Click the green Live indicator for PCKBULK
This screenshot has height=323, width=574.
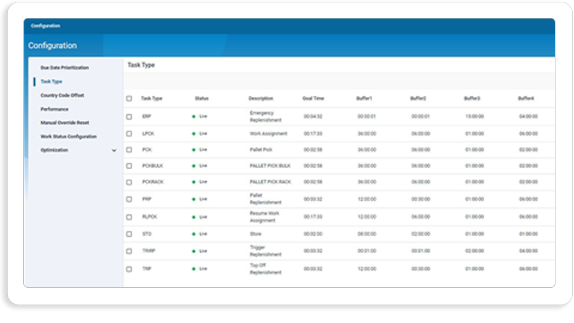point(194,166)
